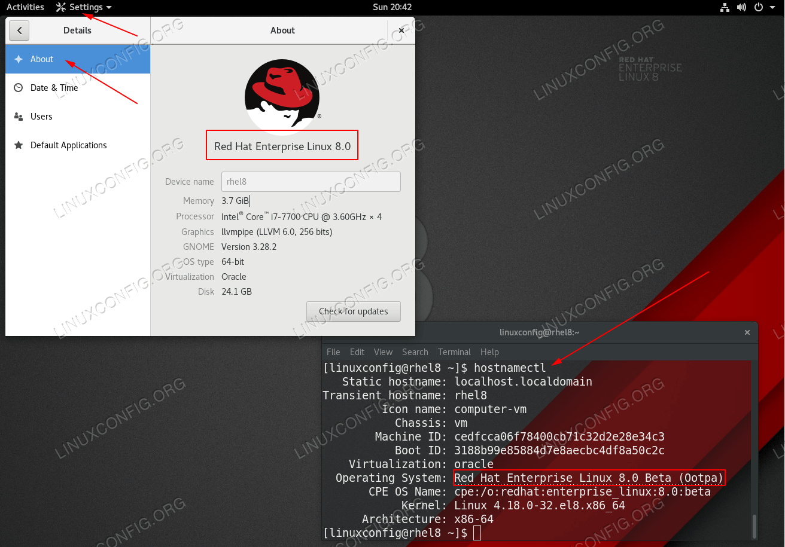Click 'Red Hat Enterprise Linux 8.0 Beta (Ootpa)' text

(x=589, y=478)
